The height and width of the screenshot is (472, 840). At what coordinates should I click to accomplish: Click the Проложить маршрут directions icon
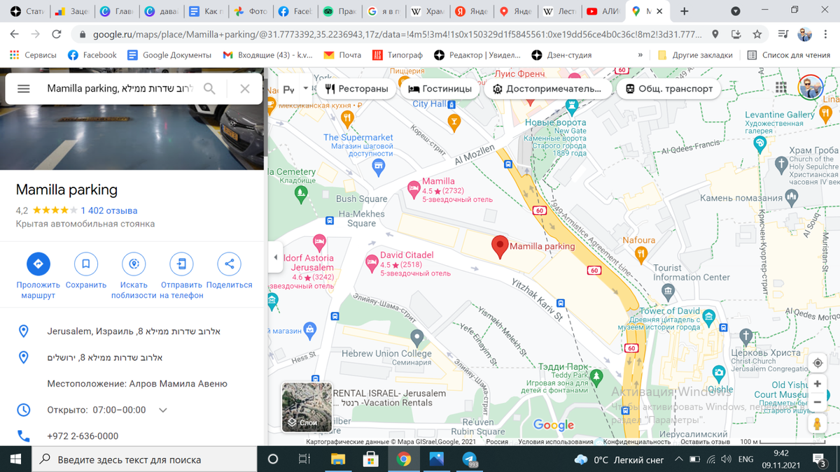click(38, 264)
